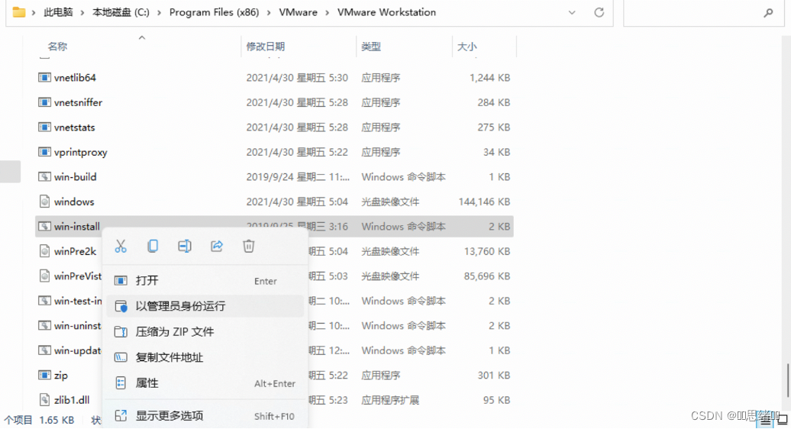The height and width of the screenshot is (429, 791).
Task: Click the zip application icon
Action: [44, 375]
